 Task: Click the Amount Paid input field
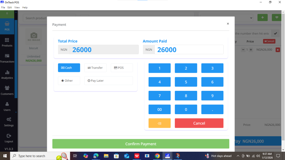pos(189,50)
